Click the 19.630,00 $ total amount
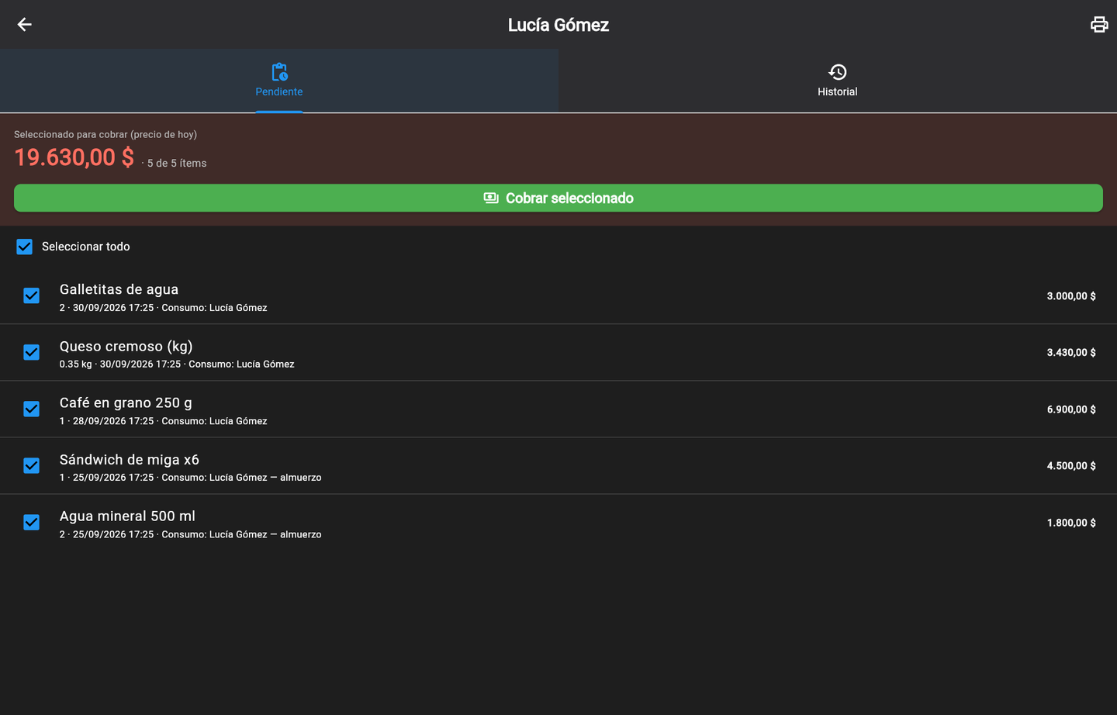Screen dimensions: 1117x715 pyautogui.click(x=74, y=157)
